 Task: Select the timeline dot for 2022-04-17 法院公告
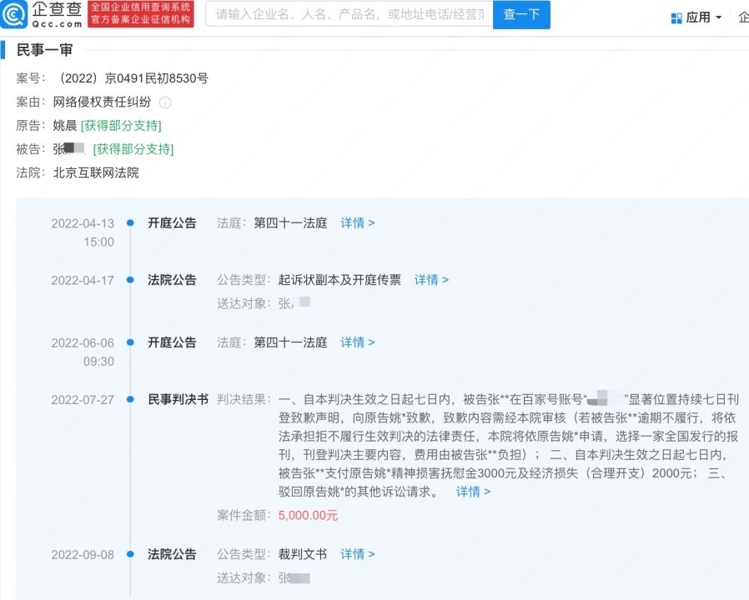tap(130, 280)
